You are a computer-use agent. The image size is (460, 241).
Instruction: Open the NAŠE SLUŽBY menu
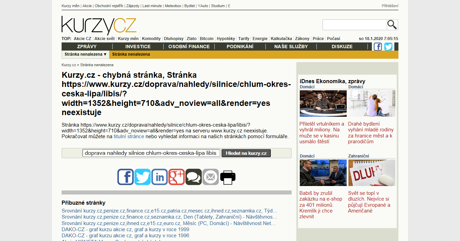coord(291,47)
